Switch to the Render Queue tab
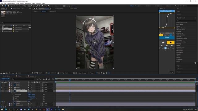 [6, 76]
